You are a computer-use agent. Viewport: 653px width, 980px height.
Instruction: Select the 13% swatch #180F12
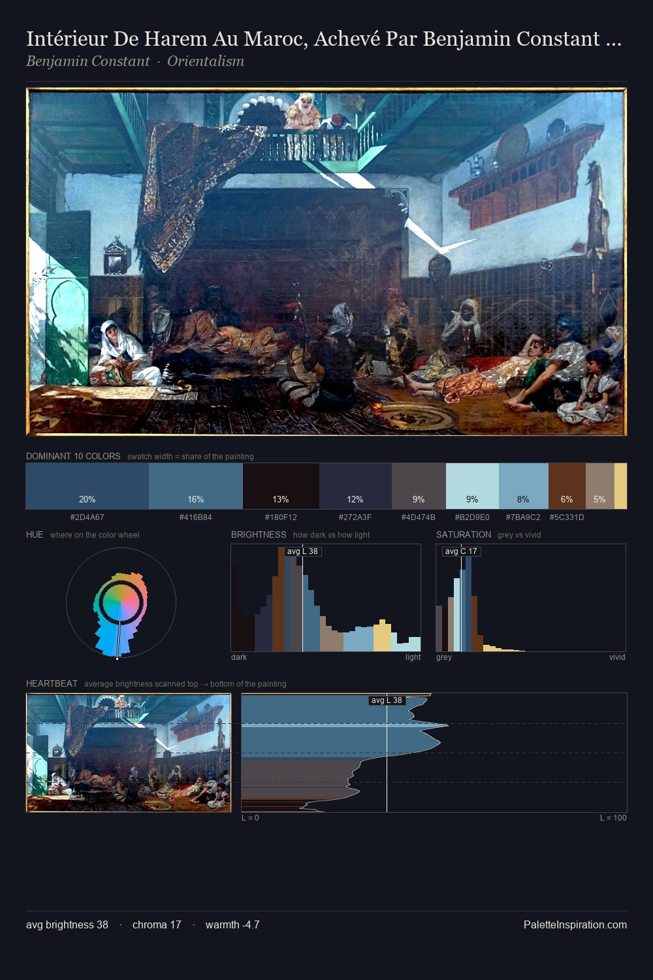(x=281, y=486)
